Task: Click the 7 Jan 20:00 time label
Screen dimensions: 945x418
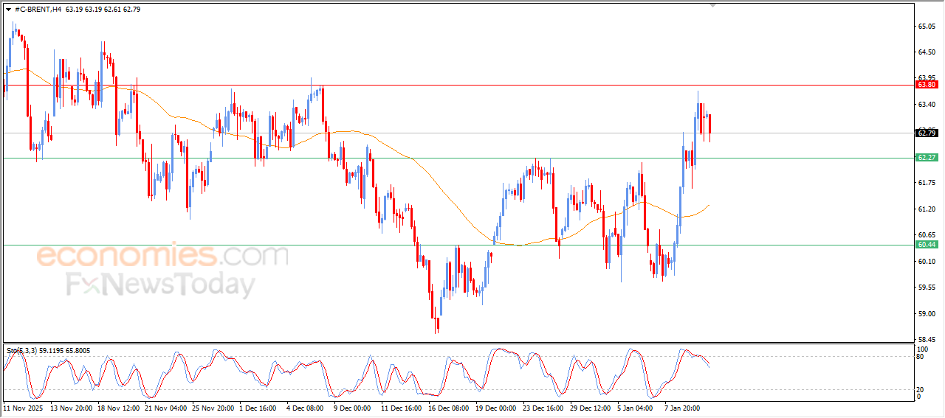Action: (x=684, y=407)
